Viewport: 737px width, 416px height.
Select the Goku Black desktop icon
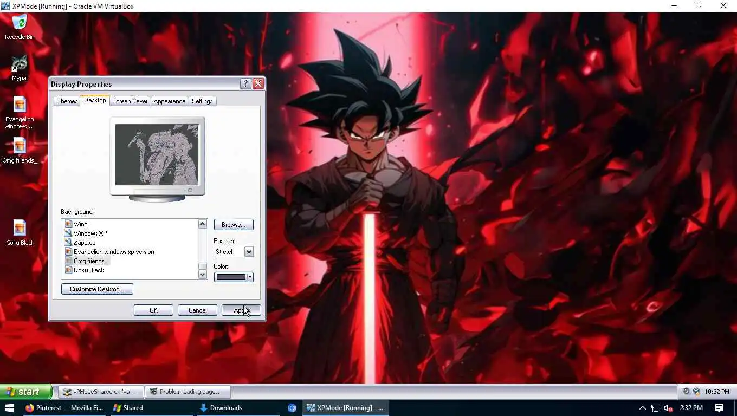(x=20, y=233)
